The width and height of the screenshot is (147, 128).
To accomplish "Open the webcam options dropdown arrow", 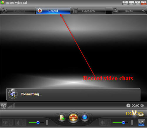I will pos(11,123).
